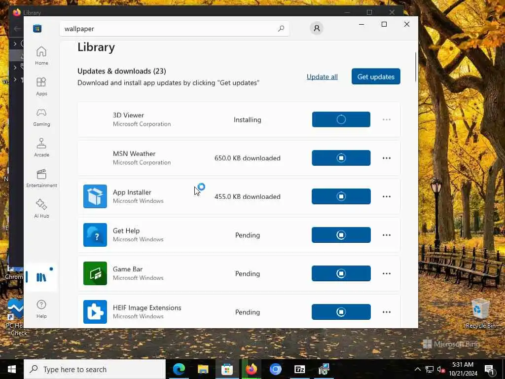Click the App Installer app icon

pos(95,196)
